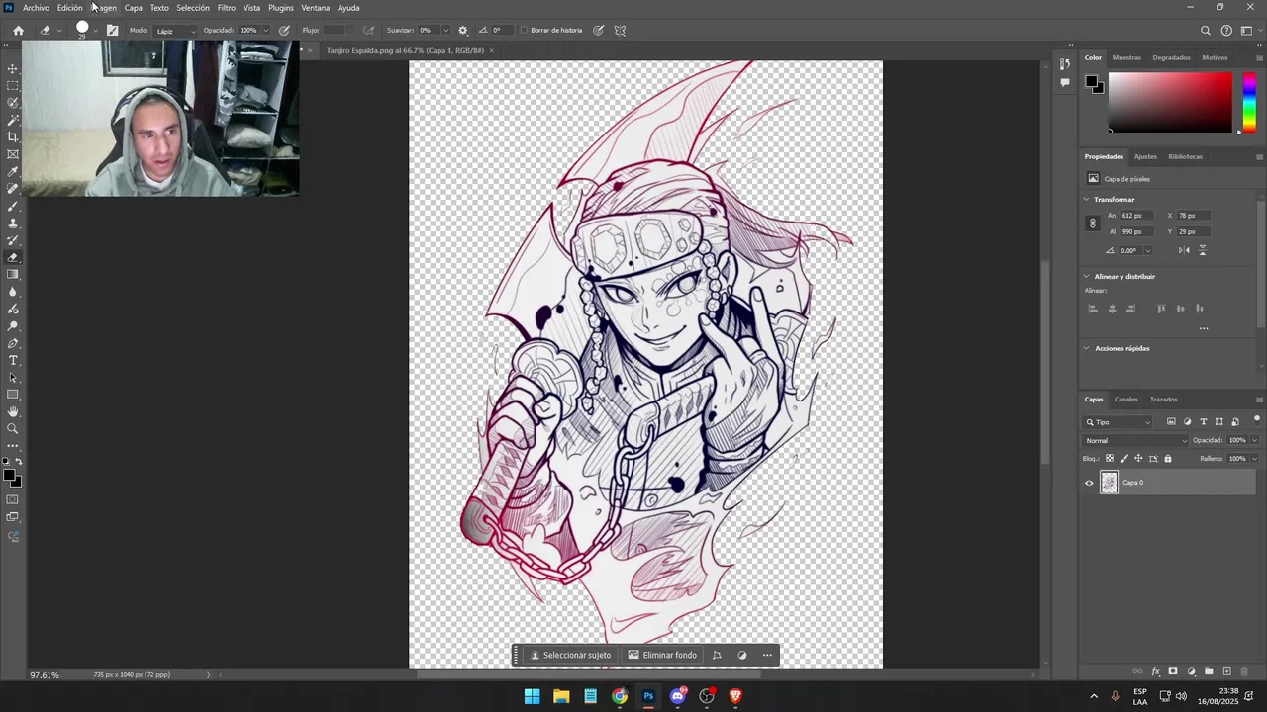The width and height of the screenshot is (1267, 712).
Task: Toggle layer filtering switch
Action: pyautogui.click(x=1256, y=420)
